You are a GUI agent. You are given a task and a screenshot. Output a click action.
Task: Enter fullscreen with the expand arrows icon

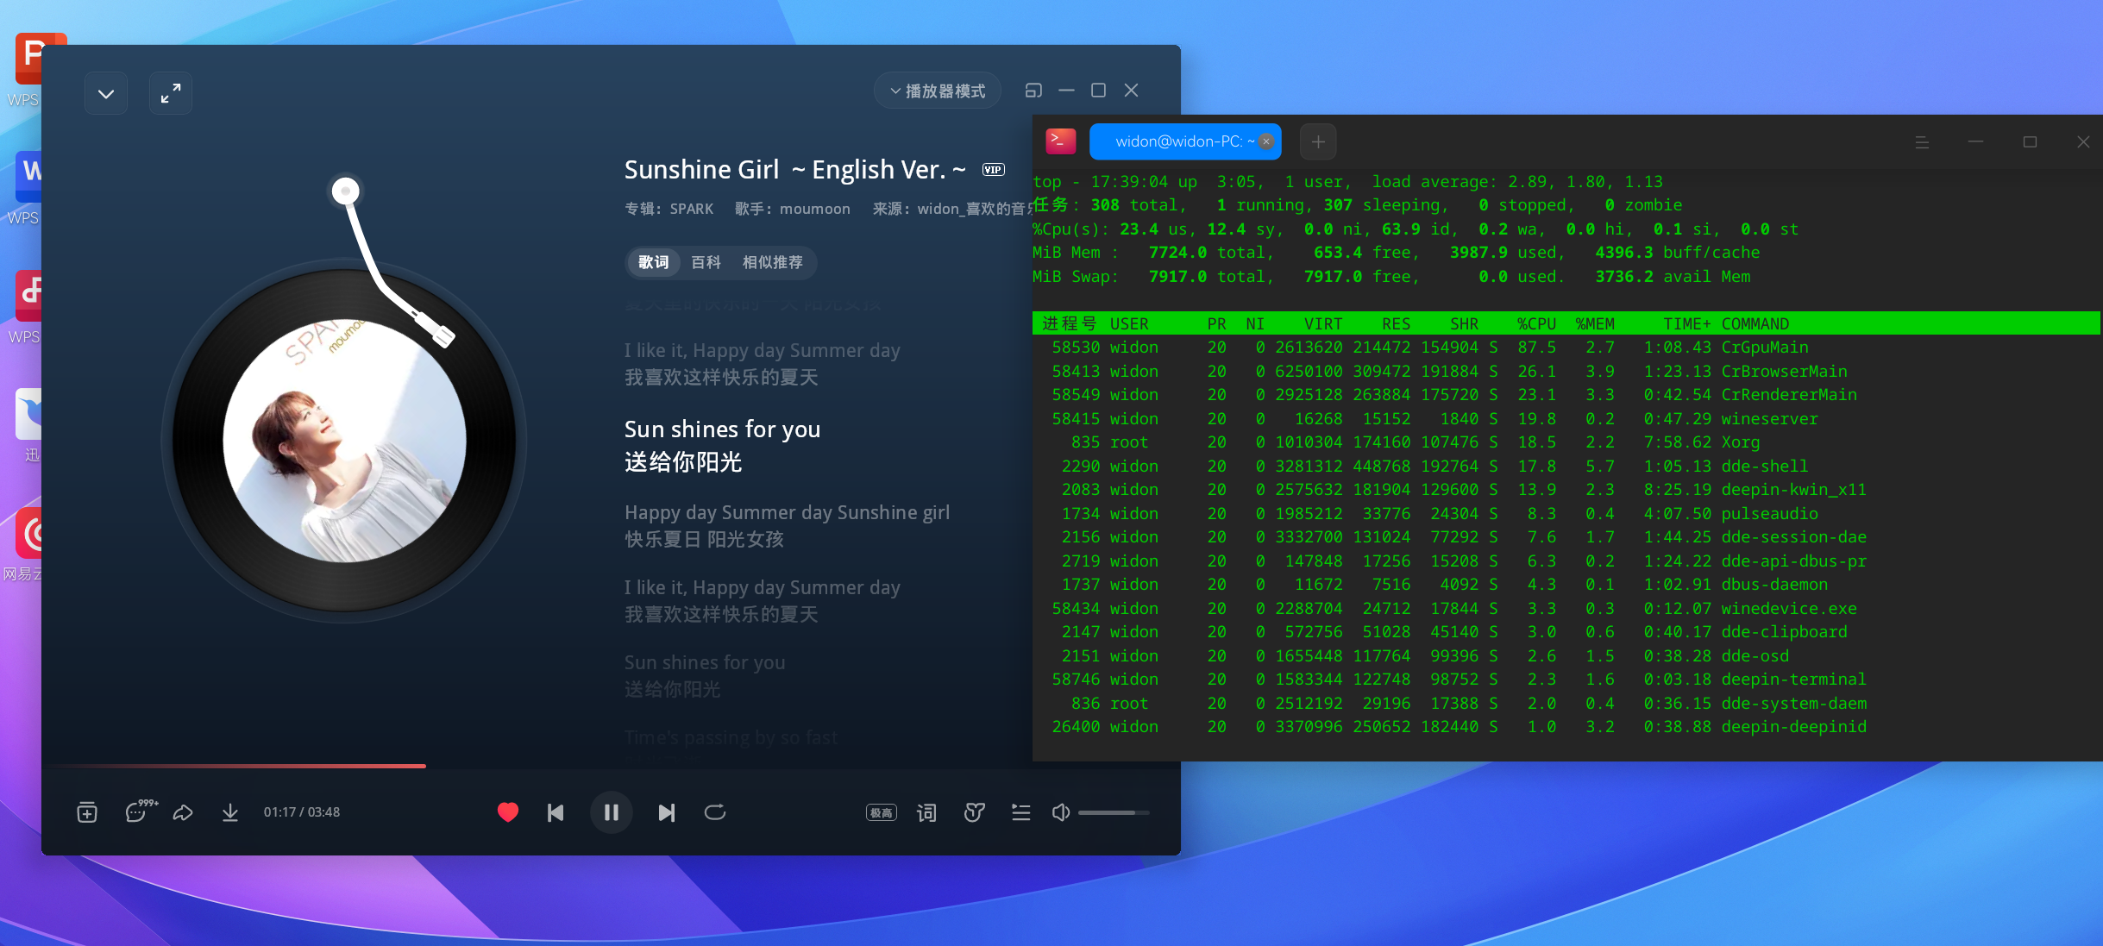[171, 93]
